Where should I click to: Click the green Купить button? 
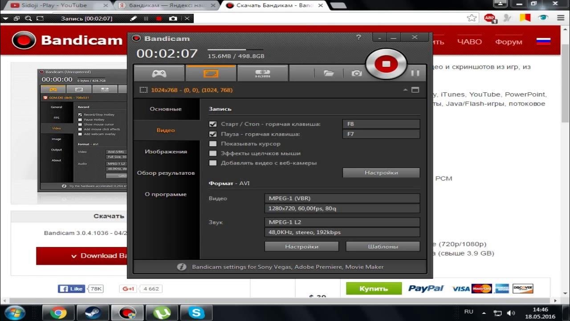coord(374,288)
